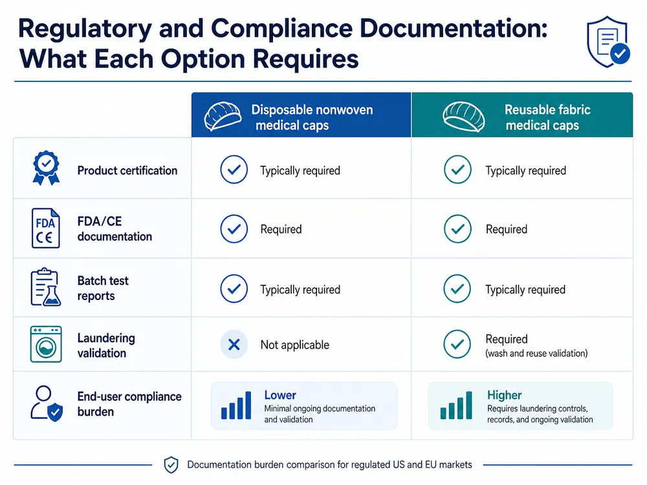Click the Not applicable text
The image size is (647, 485).
tap(294, 345)
